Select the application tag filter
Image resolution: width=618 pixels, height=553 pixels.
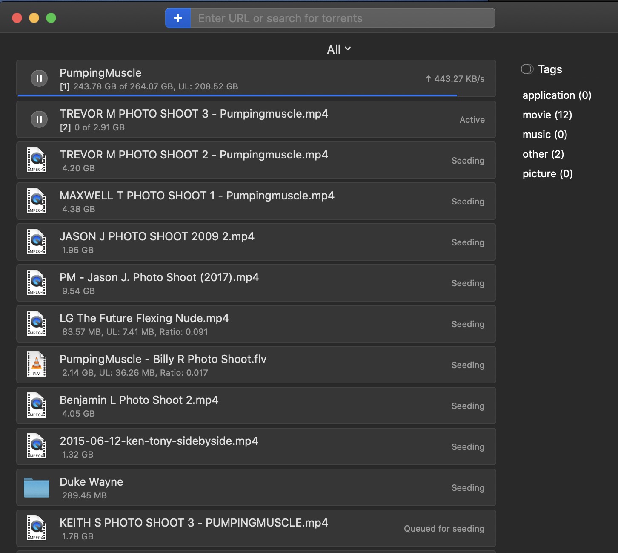[x=557, y=95]
